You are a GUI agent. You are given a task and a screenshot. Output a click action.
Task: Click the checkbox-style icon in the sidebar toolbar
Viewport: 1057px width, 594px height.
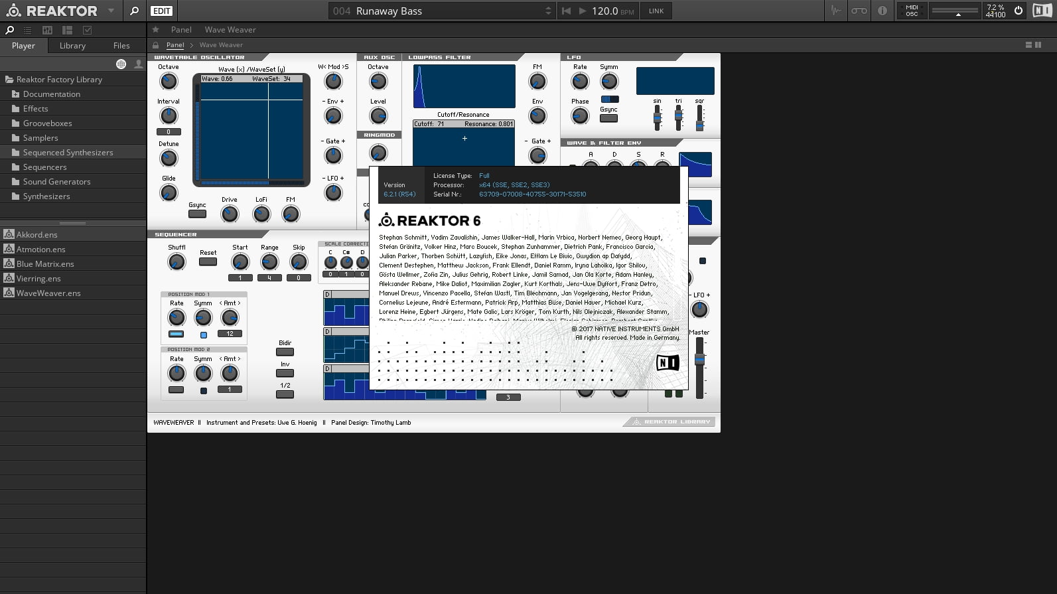point(87,30)
